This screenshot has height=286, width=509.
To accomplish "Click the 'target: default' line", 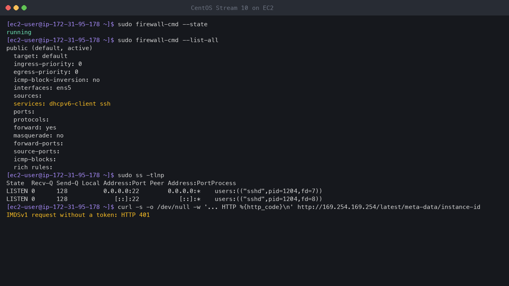I will (41, 56).
